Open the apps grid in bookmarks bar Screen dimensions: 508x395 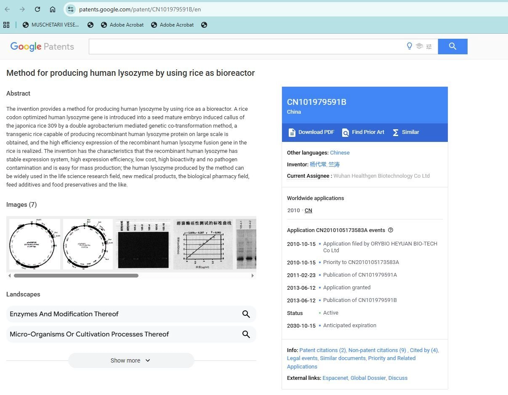point(6,25)
